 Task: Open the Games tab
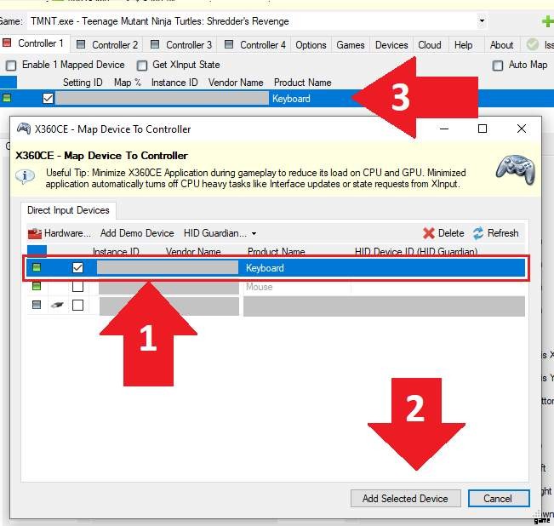[350, 45]
